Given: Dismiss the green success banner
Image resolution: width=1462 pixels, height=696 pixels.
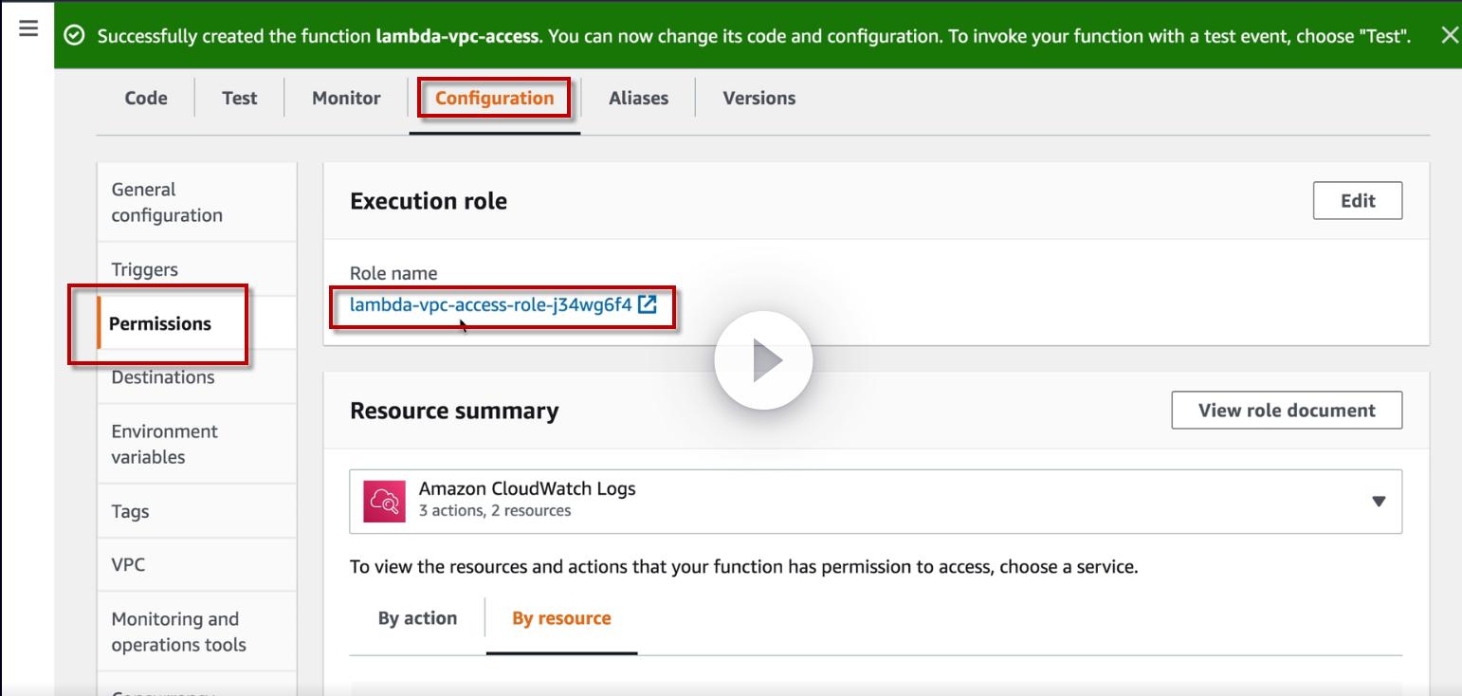Looking at the screenshot, I should [1449, 36].
